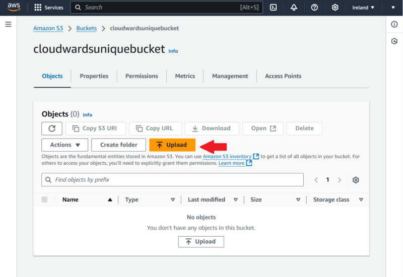Screen dimensions: 403x277
Task: Open the Ireland region dropdown
Action: (363, 8)
